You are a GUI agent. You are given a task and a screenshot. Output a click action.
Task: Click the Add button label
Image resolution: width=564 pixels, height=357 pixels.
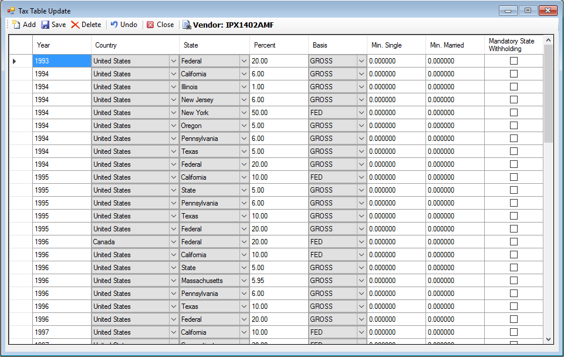pyautogui.click(x=29, y=25)
